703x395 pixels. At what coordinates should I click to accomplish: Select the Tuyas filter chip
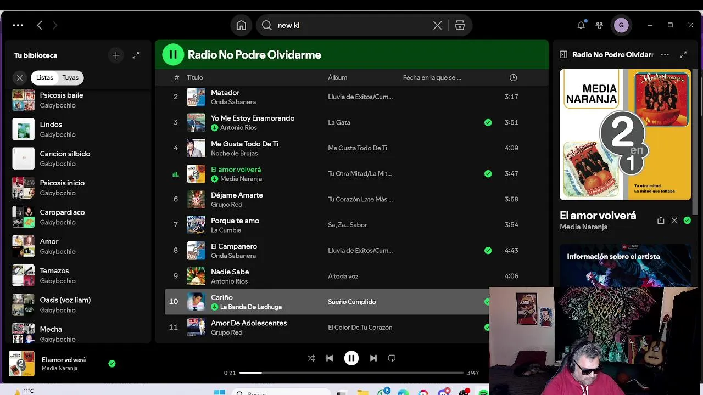70,78
